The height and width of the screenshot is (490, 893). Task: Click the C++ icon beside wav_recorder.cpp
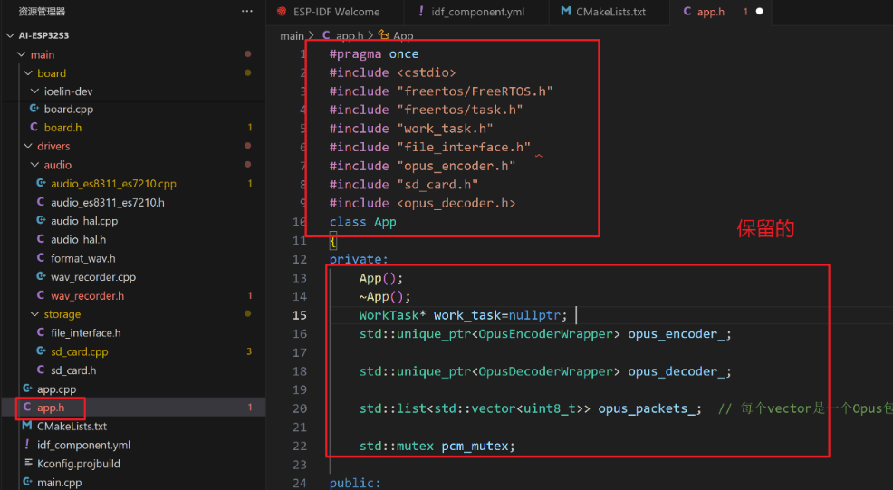41,276
